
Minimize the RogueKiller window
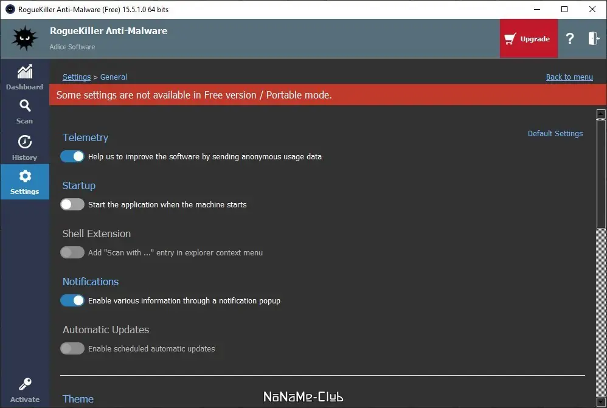[x=537, y=9]
